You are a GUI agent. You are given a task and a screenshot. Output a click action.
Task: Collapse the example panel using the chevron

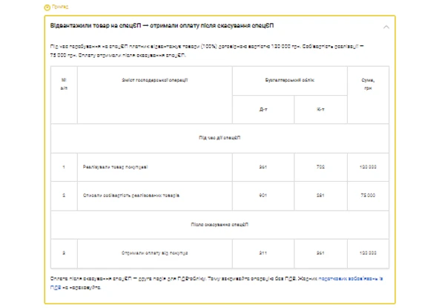point(386,27)
